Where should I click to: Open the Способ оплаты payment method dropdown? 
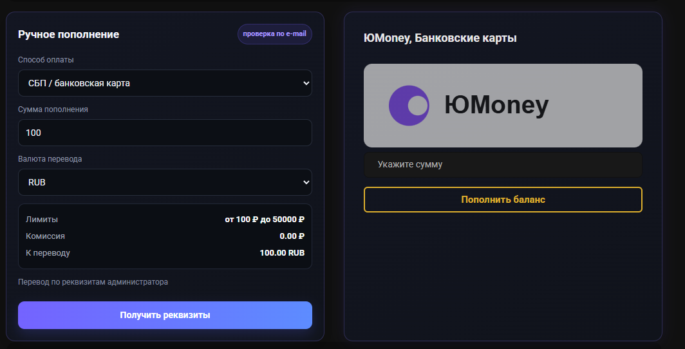[165, 83]
